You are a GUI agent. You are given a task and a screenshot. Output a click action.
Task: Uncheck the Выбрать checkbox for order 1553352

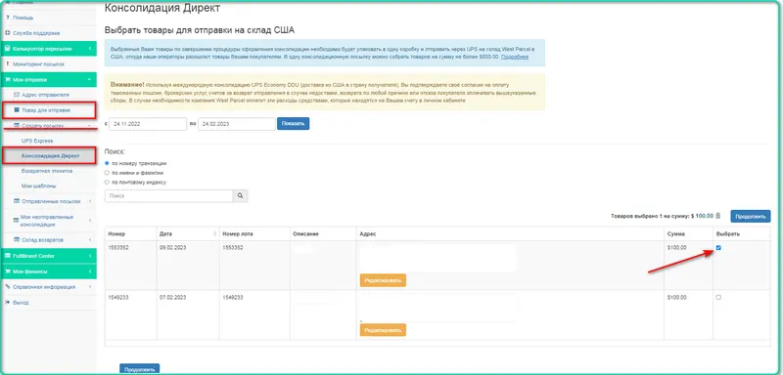tap(718, 247)
